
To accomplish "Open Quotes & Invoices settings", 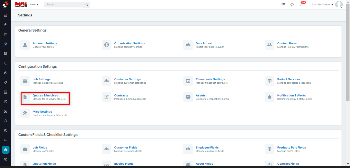I will tap(45, 95).
